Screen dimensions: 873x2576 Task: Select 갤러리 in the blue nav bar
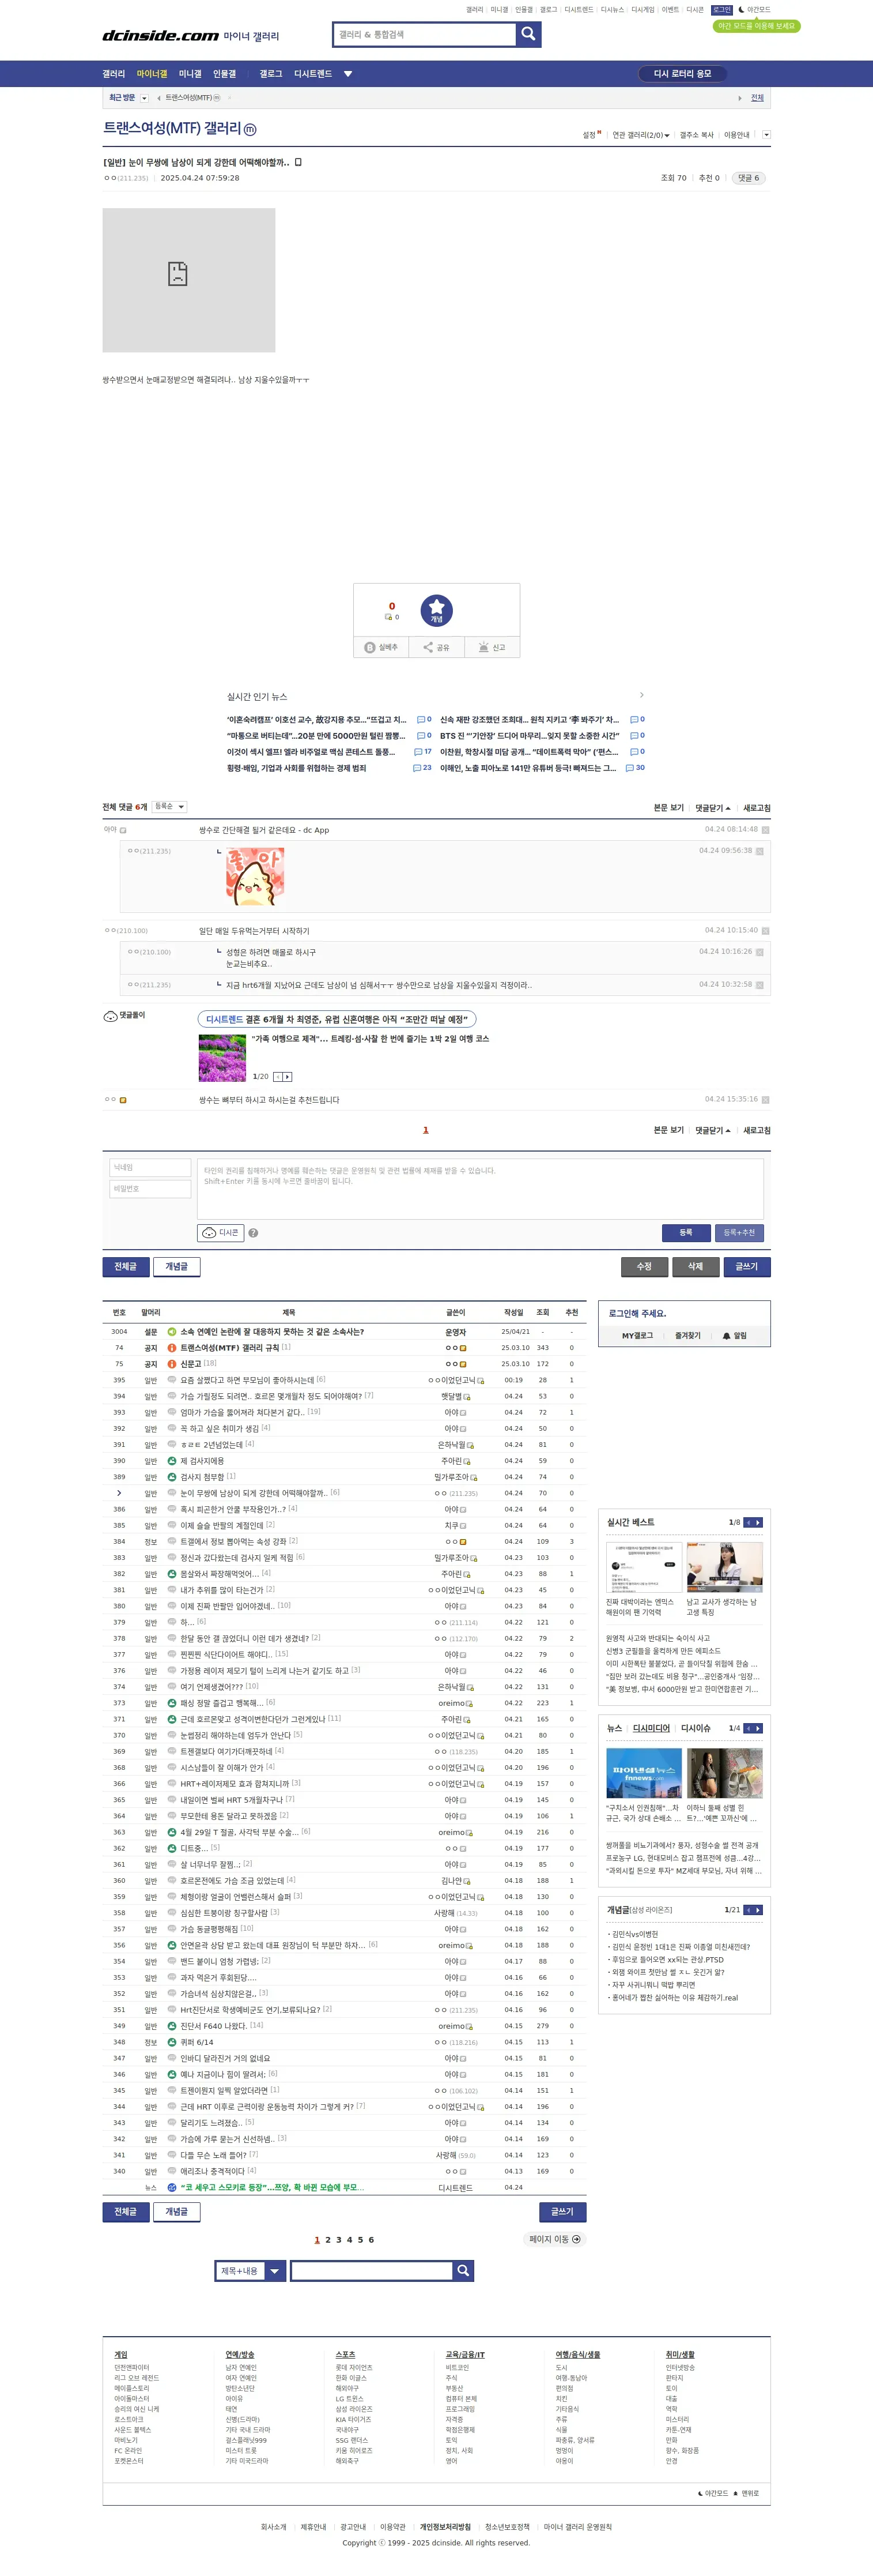[114, 74]
